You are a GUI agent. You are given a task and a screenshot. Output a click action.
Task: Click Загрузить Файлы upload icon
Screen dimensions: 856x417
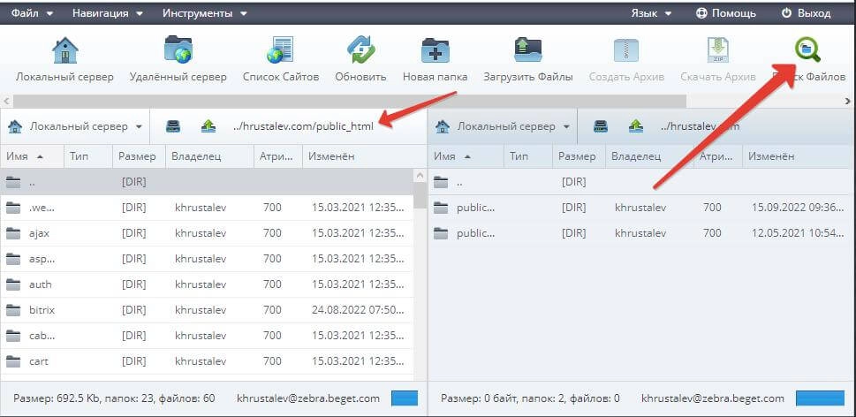[528, 50]
